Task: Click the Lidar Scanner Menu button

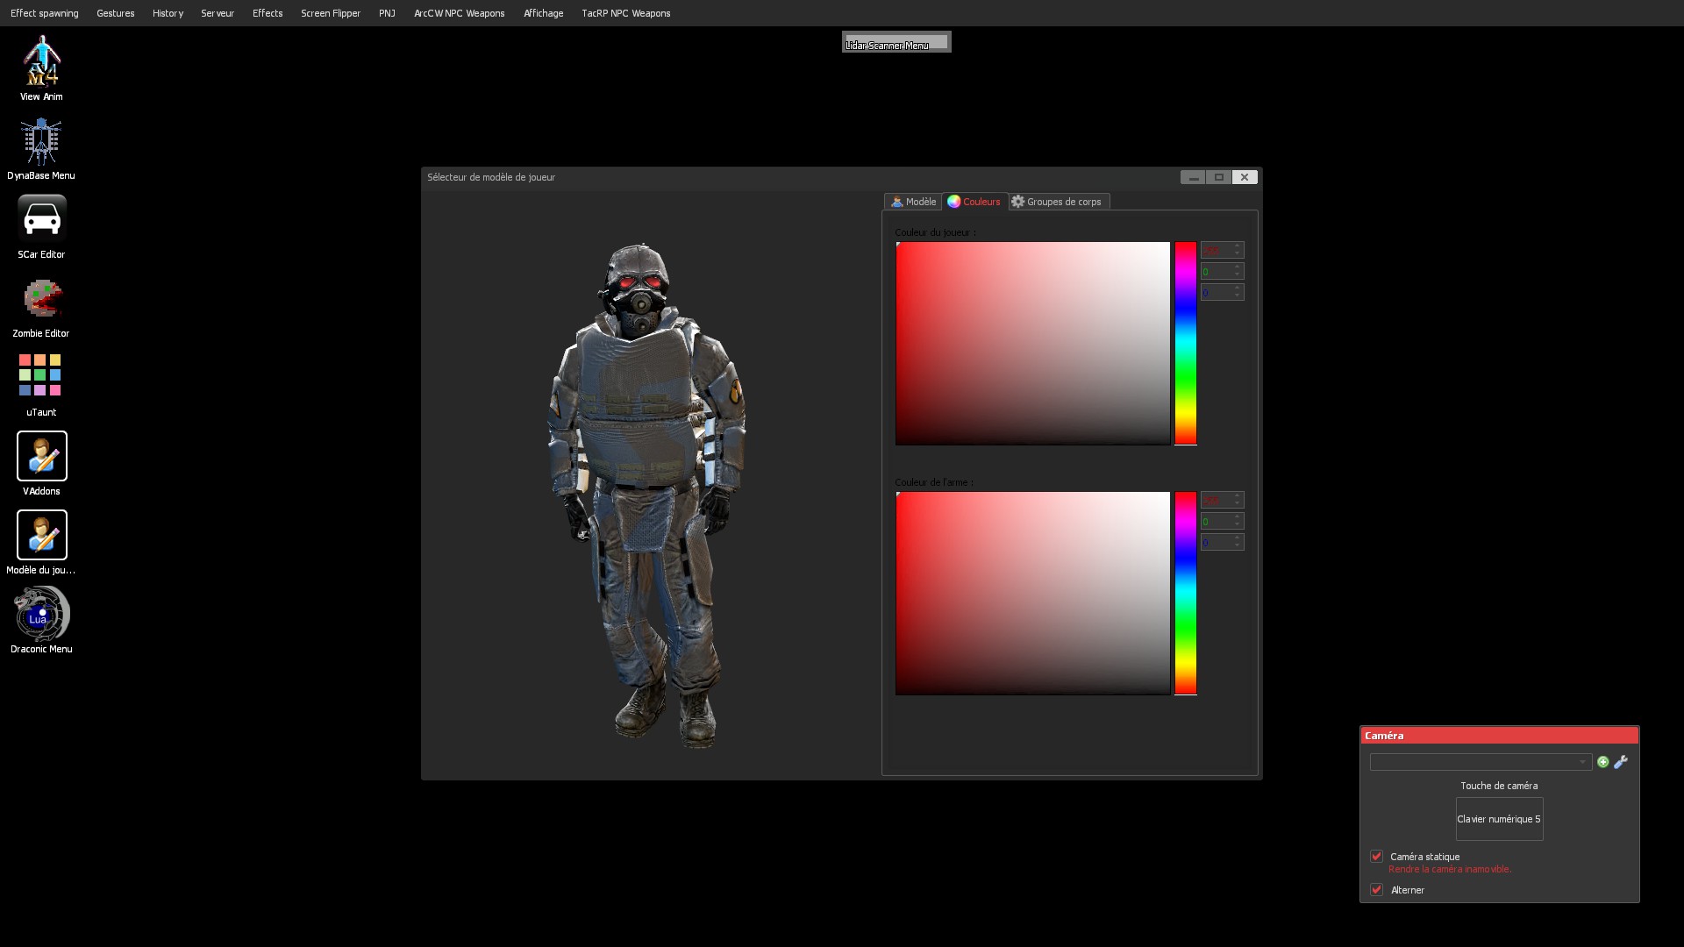Action: (x=896, y=42)
